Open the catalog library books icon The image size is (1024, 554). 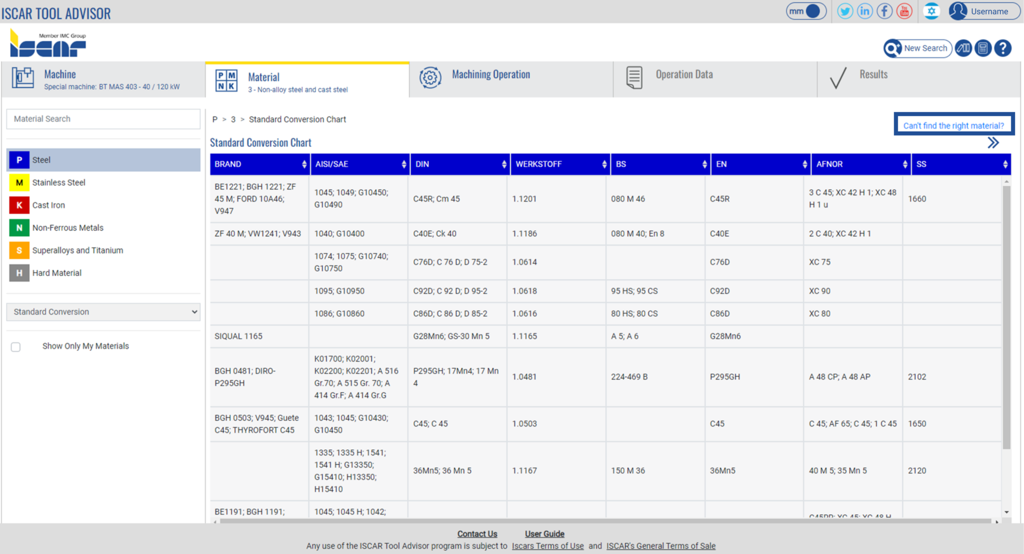[963, 48]
